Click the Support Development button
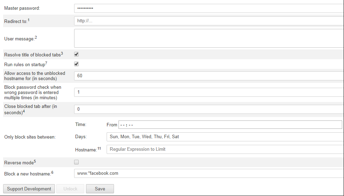The image size is (344, 196). 29,189
